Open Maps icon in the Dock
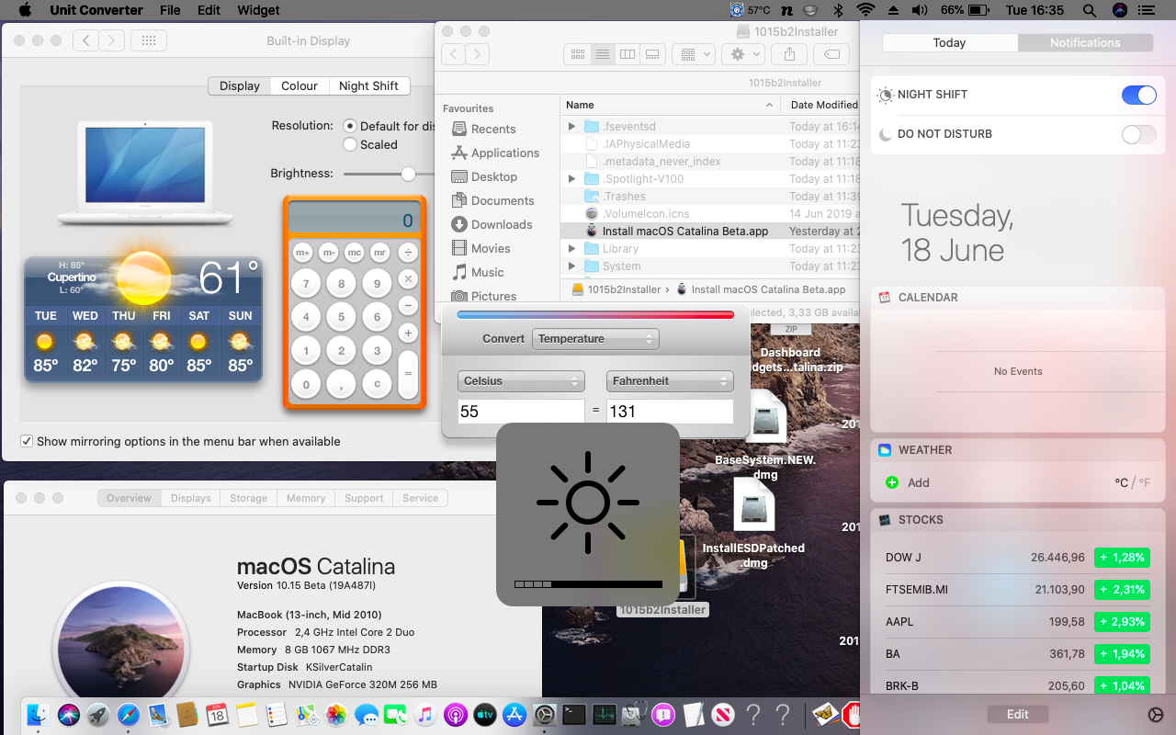The image size is (1176, 735). (306, 714)
